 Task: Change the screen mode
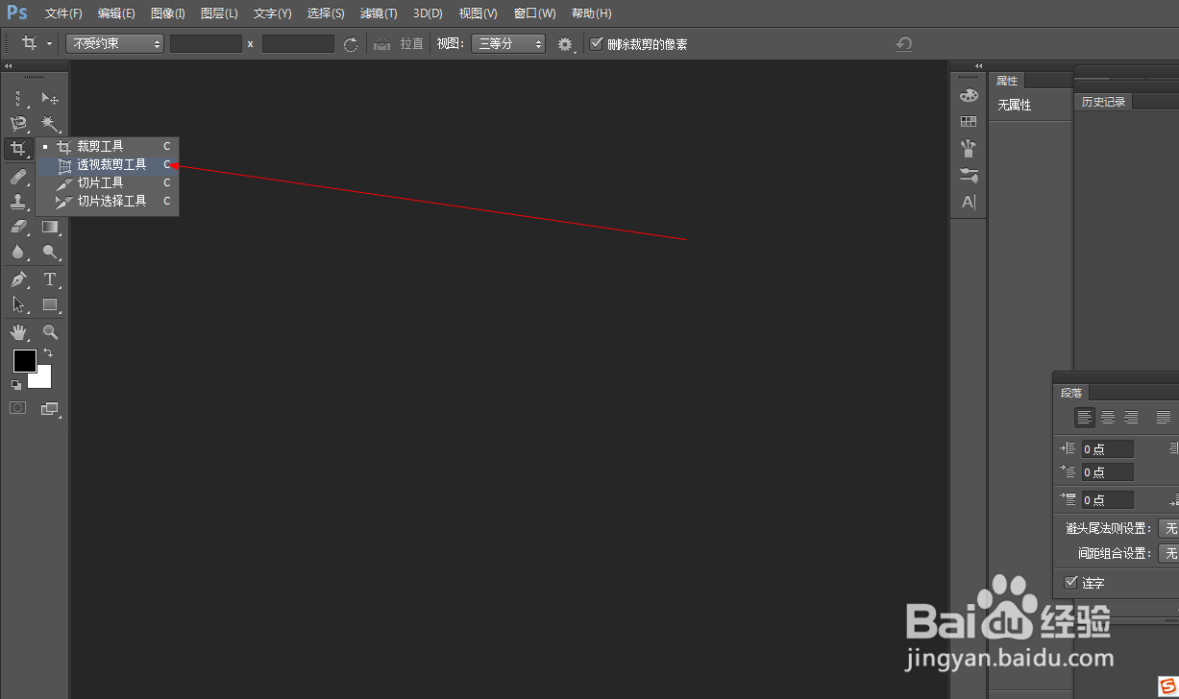[50, 408]
